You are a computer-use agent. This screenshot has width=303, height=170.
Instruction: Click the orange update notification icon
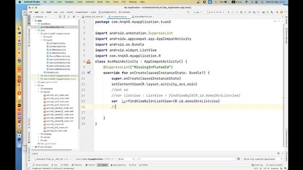tap(281, 12)
